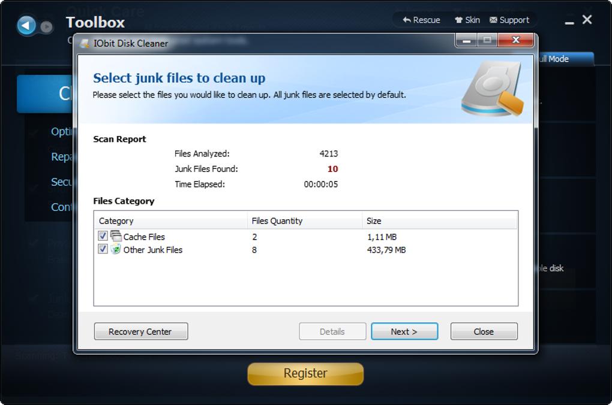Open the Skin option in Toolbox
The width and height of the screenshot is (612, 405).
point(467,20)
